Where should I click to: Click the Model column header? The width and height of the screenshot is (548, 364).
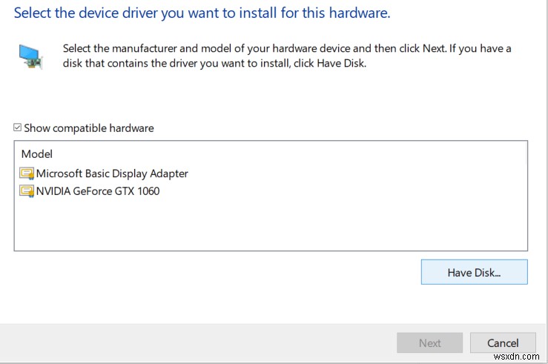pos(37,154)
